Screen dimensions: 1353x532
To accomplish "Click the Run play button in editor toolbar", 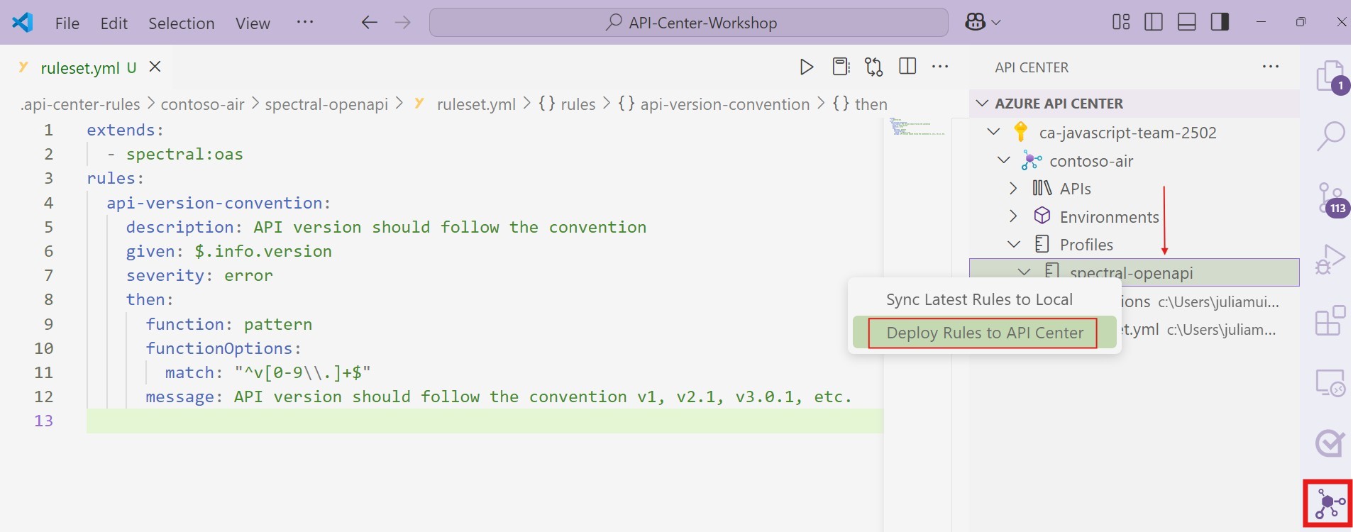I will [806, 67].
